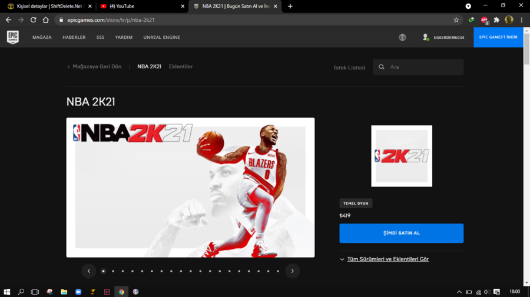The image size is (530, 297).
Task: Select the first carousel dot
Action: 104,271
